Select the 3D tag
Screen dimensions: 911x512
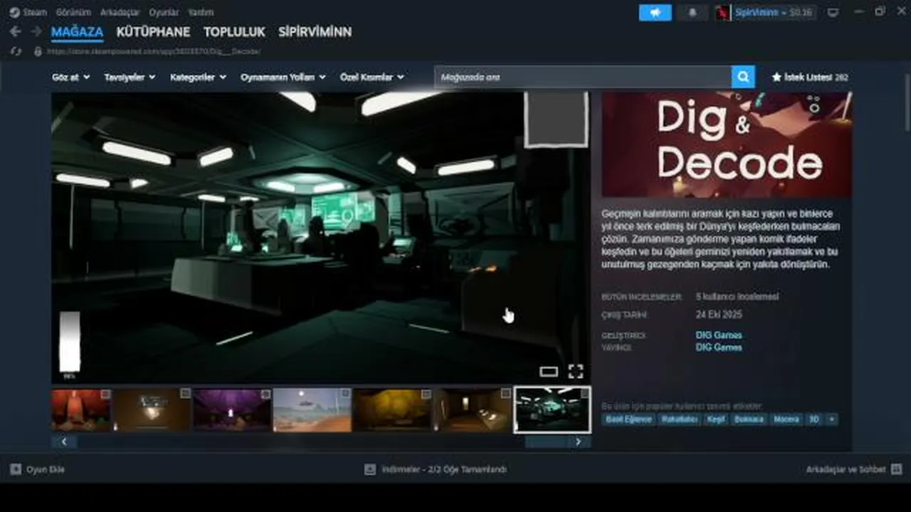(x=813, y=420)
